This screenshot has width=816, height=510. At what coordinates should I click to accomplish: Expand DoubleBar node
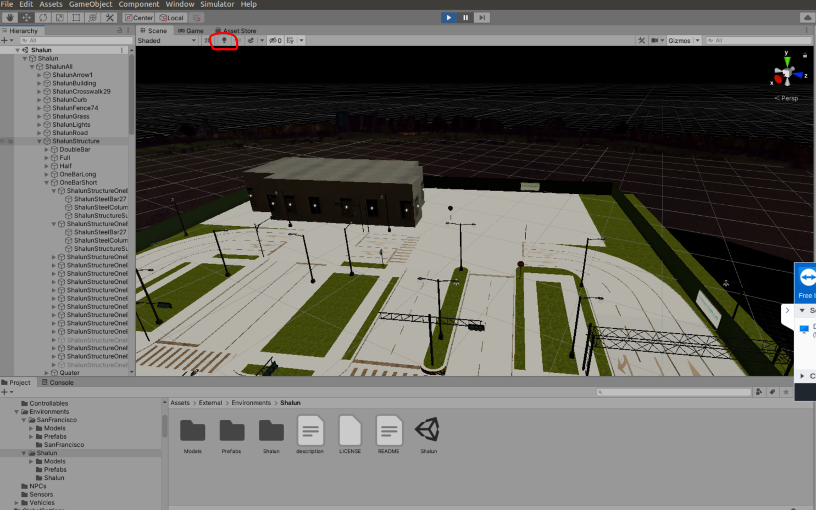tap(47, 149)
